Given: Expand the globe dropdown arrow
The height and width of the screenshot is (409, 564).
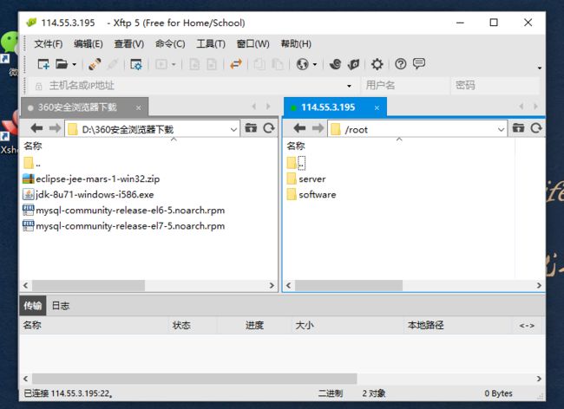Looking at the screenshot, I should click(315, 65).
